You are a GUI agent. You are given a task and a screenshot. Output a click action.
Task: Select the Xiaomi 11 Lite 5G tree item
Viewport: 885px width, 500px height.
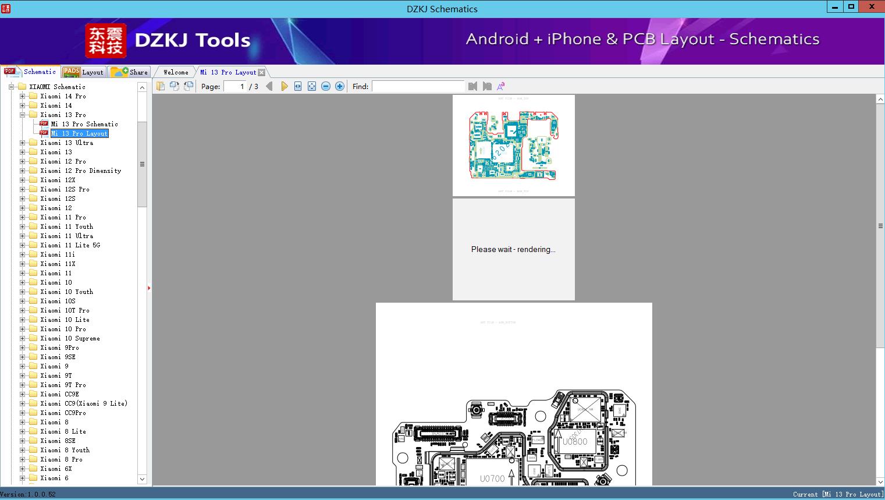[x=70, y=245]
